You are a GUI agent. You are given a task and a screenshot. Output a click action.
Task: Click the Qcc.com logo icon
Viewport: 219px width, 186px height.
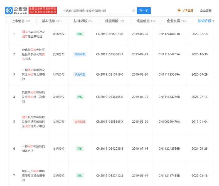[9, 10]
